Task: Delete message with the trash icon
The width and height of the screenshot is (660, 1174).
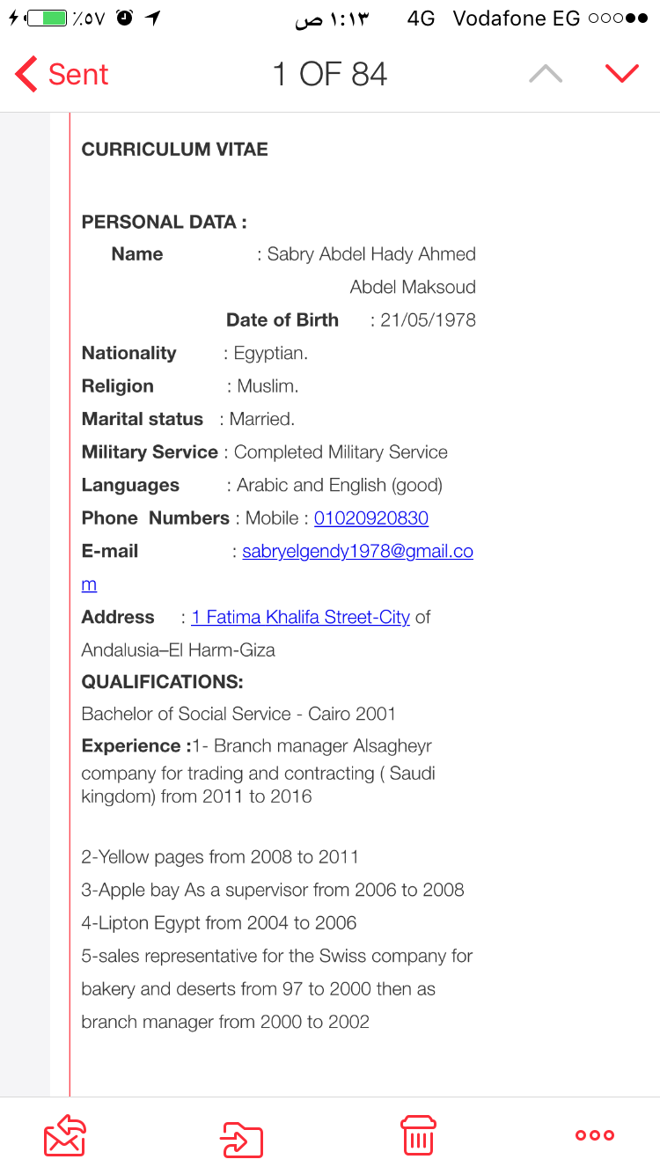Action: coord(418,1134)
